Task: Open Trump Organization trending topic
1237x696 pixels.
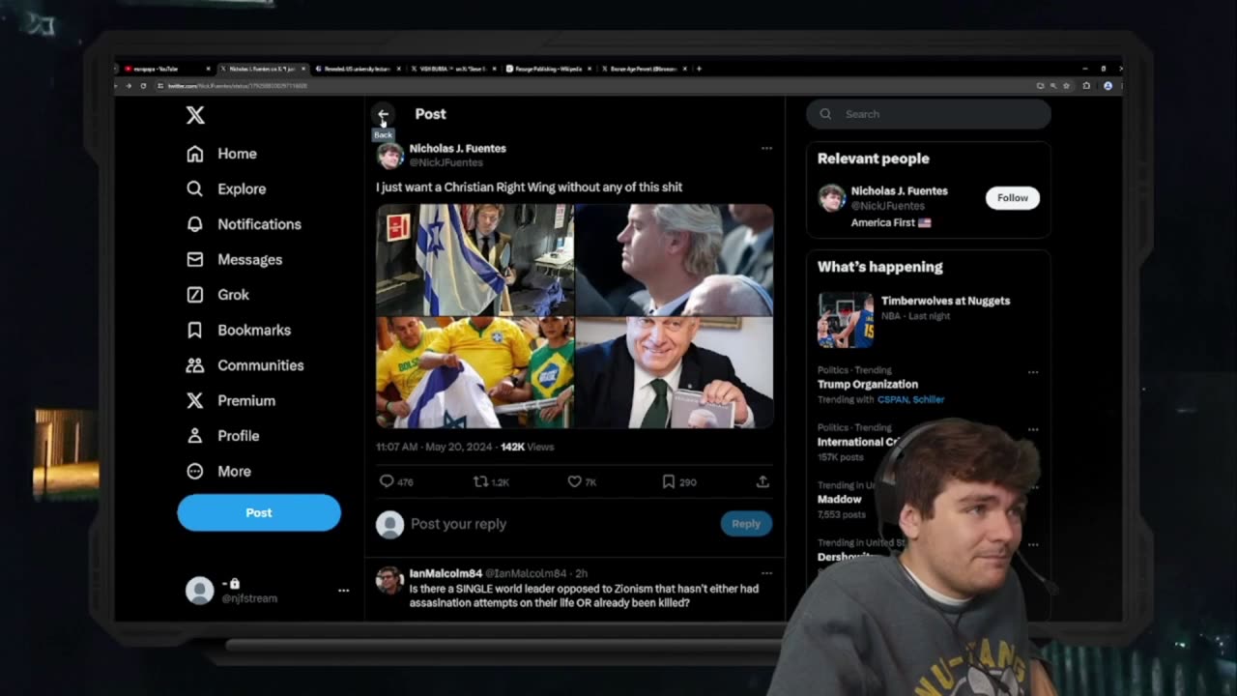Action: tap(868, 384)
